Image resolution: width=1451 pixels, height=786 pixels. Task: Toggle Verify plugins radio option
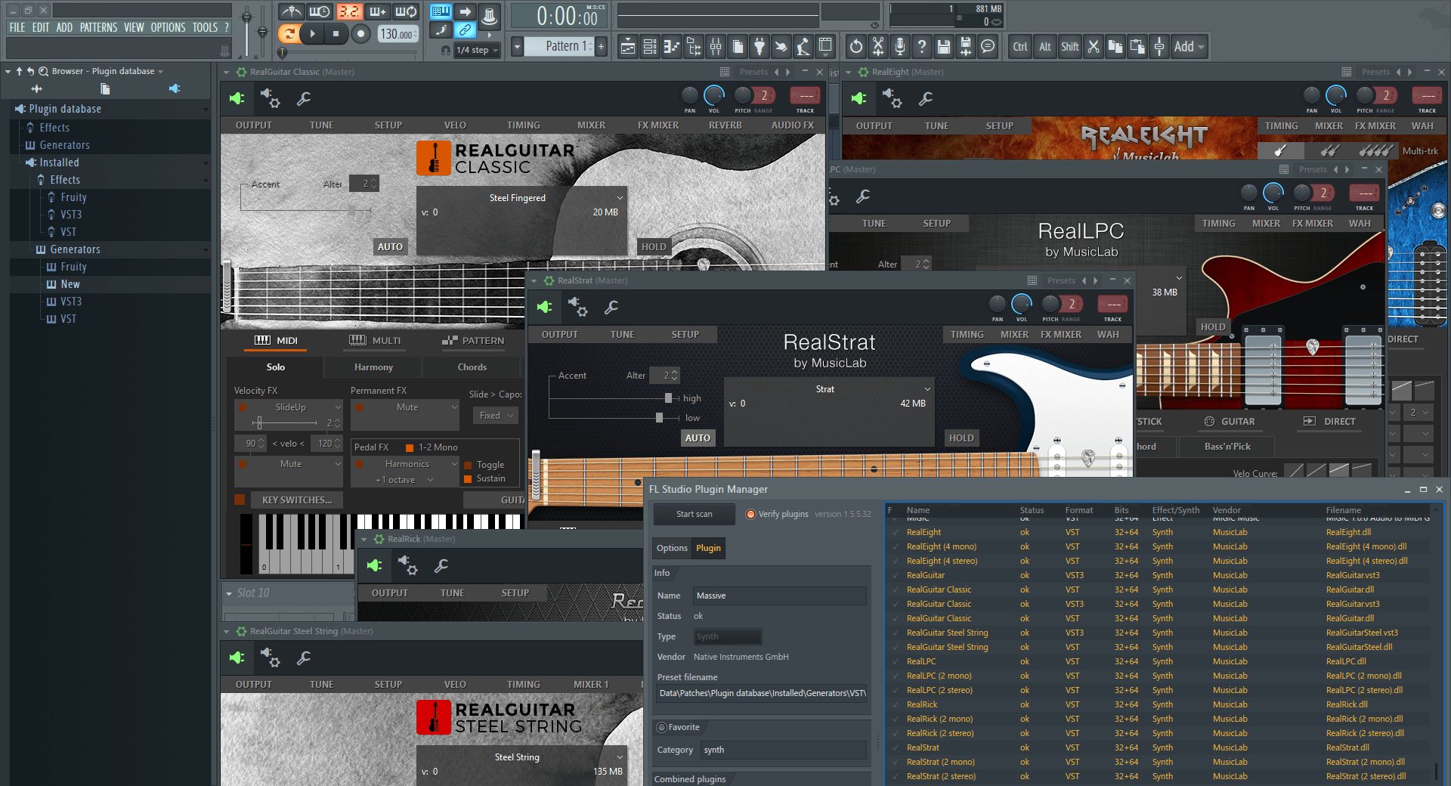click(750, 514)
